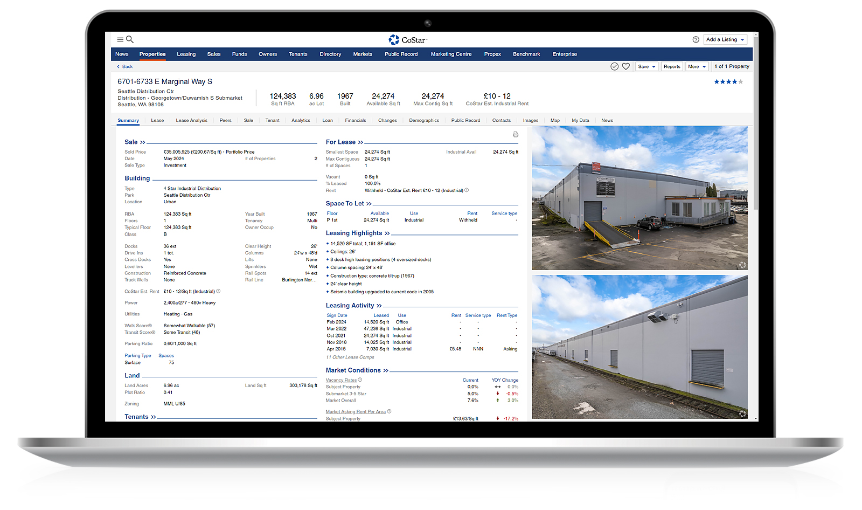862x510 pixels.
Task: Click the page vertical scrollbar
Action: [756, 162]
